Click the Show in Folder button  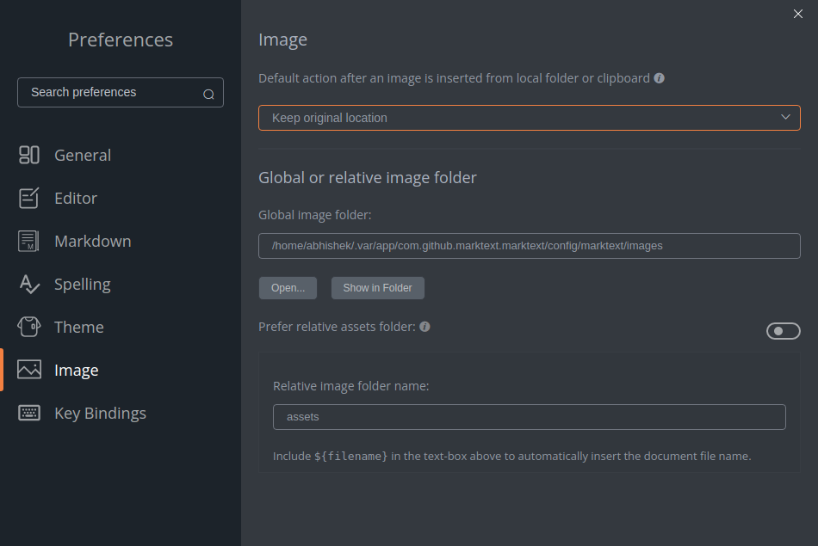pyautogui.click(x=377, y=287)
